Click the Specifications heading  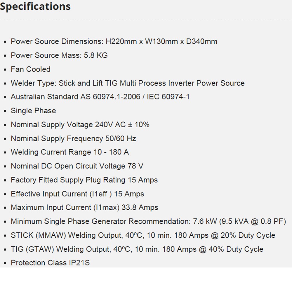[x=35, y=6]
